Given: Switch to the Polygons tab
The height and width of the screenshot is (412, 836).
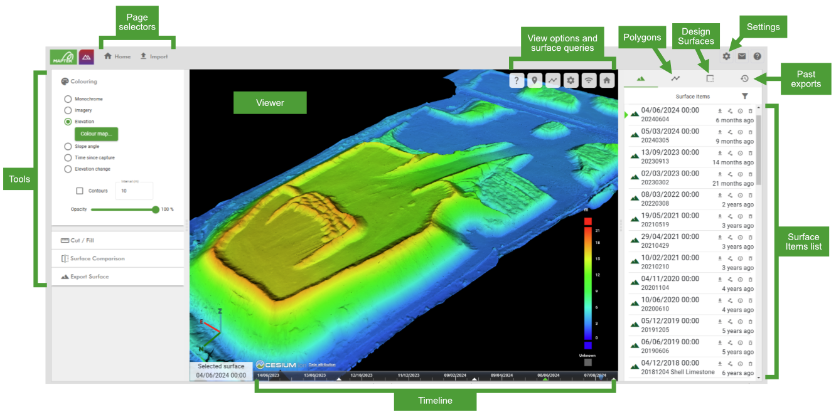Looking at the screenshot, I should pos(675,78).
